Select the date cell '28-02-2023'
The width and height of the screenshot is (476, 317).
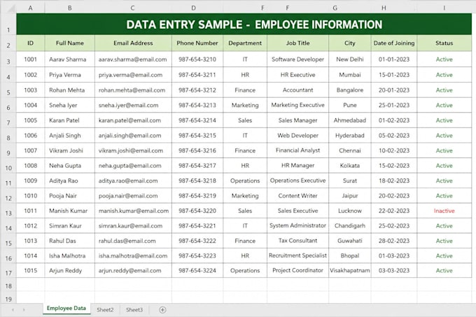pyautogui.click(x=394, y=241)
